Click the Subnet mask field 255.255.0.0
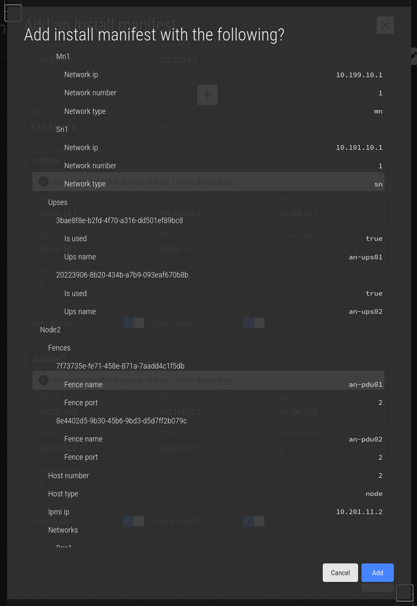 (x=208, y=59)
